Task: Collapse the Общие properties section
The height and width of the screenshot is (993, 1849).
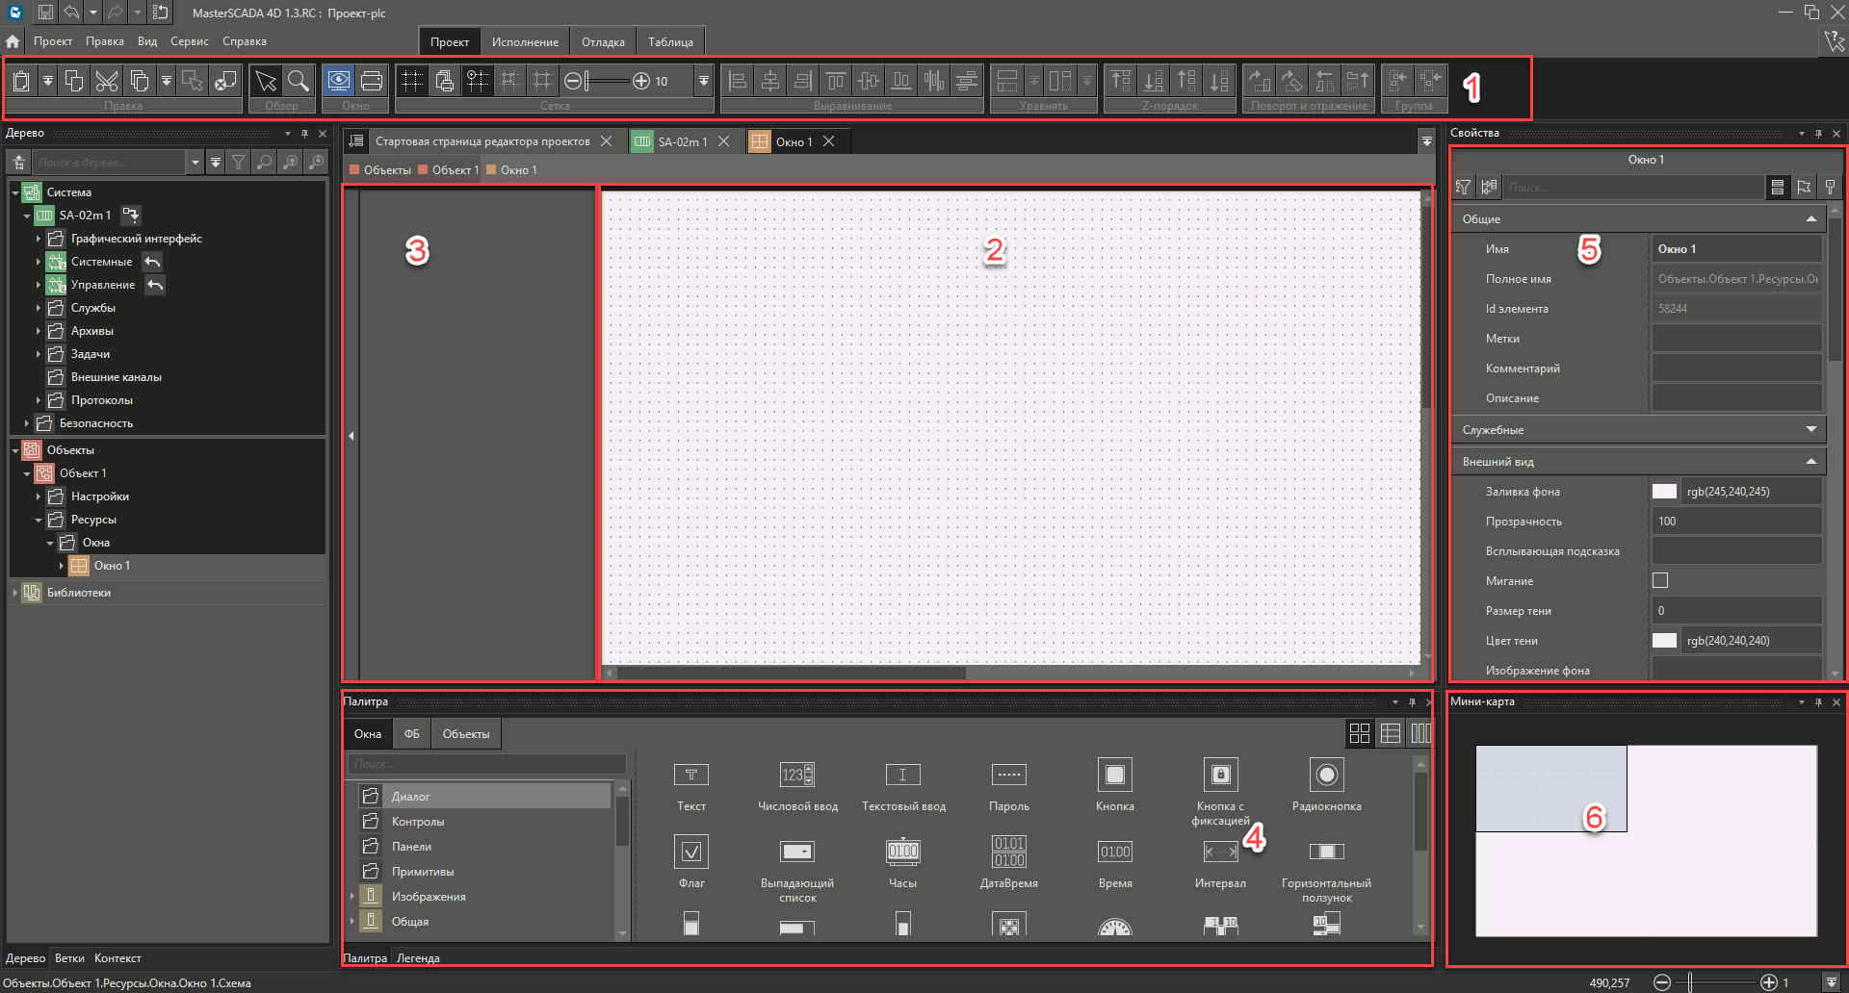Action: pos(1811,219)
